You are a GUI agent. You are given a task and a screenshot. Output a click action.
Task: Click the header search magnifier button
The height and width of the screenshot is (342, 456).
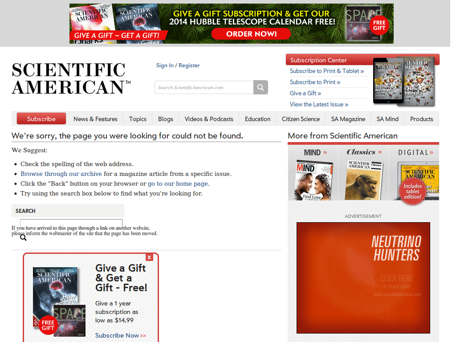pos(261,87)
